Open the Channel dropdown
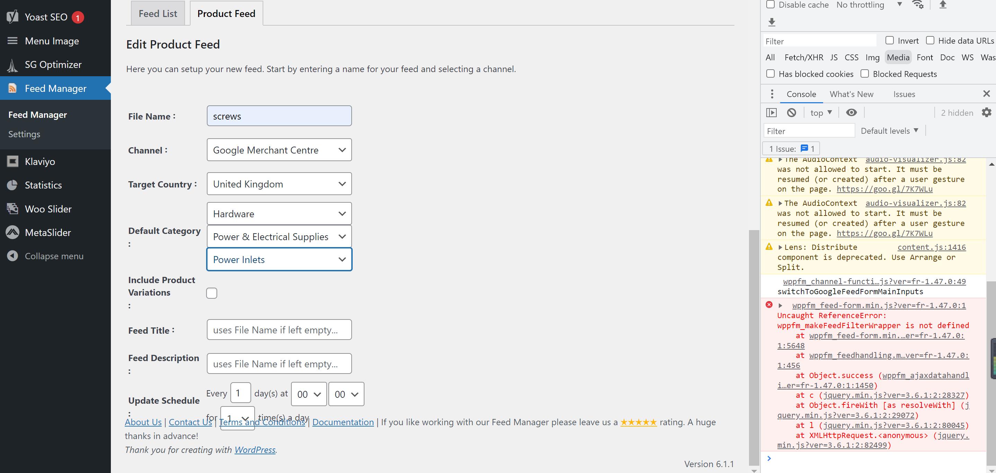 point(279,150)
